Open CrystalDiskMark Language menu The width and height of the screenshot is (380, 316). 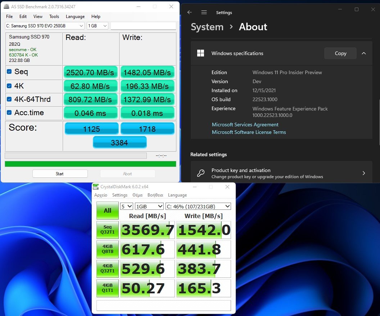[177, 195]
